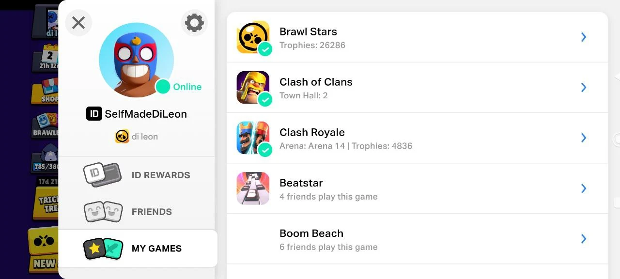Tap the Clash Royale game icon
The height and width of the screenshot is (279, 620).
coord(253,138)
